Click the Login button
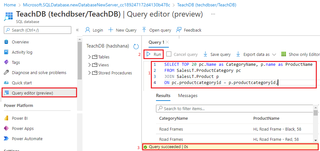The width and height of the screenshot is (320, 151). tap(94, 30)
